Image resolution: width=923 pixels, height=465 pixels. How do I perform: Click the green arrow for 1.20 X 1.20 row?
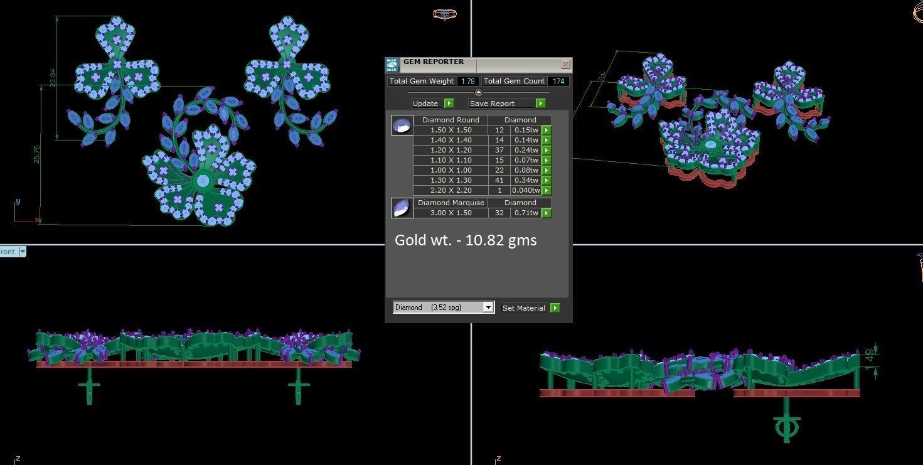click(547, 151)
